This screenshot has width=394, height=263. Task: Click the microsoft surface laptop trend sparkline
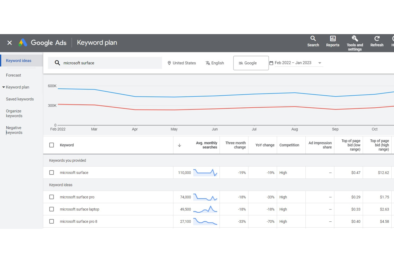[x=205, y=209]
